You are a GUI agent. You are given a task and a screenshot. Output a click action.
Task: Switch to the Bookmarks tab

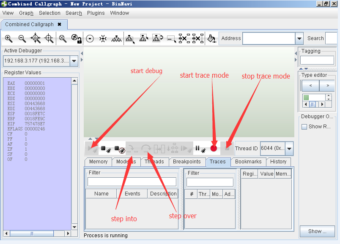(248, 162)
